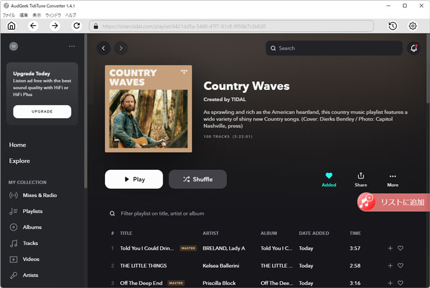
Task: Go to Explore in sidebar
Action: click(x=20, y=161)
